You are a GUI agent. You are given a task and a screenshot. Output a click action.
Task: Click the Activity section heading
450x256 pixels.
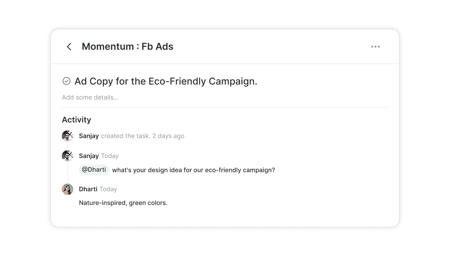point(76,120)
